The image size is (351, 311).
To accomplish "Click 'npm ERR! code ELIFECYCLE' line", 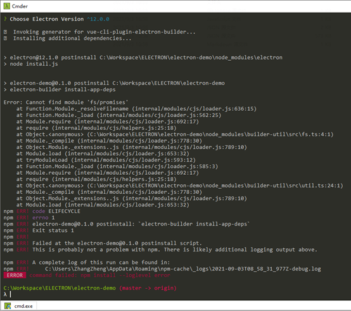I will tap(42, 211).
